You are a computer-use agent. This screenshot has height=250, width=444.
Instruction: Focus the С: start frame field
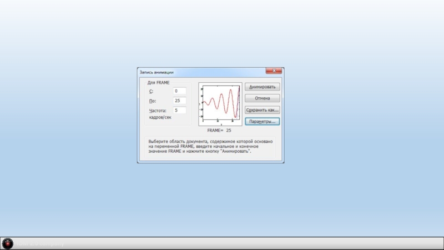[179, 91]
